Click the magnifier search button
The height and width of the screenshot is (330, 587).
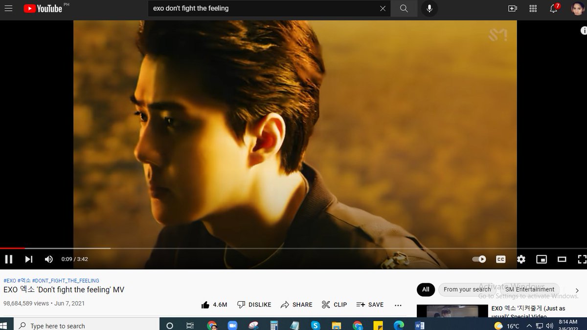pos(404,8)
